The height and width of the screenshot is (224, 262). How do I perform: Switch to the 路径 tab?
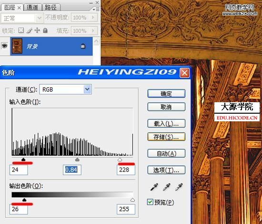[51, 8]
